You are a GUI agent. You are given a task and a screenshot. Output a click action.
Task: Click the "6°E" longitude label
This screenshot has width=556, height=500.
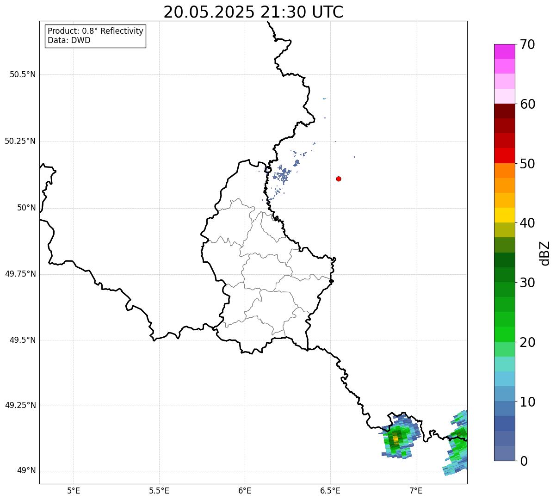tap(245, 490)
